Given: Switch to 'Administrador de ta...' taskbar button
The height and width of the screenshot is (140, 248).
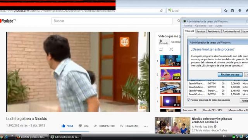Looking at the screenshot, I should click(65, 137).
